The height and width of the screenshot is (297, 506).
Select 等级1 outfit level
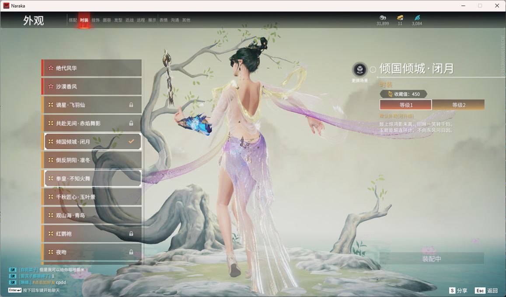tap(405, 105)
